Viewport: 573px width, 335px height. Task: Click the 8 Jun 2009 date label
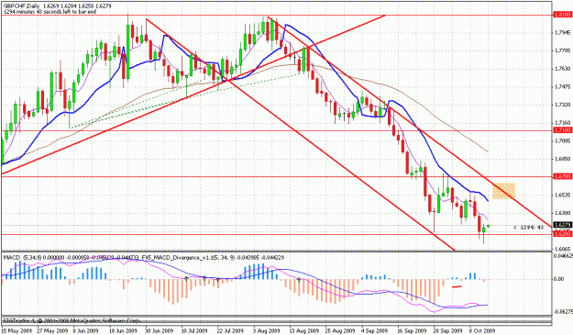tap(85, 331)
